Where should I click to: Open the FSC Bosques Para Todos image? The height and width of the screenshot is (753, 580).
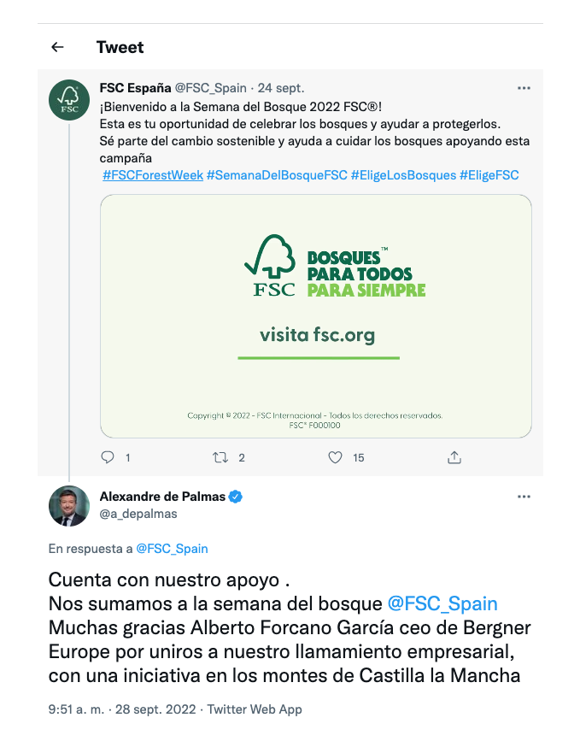point(316,316)
